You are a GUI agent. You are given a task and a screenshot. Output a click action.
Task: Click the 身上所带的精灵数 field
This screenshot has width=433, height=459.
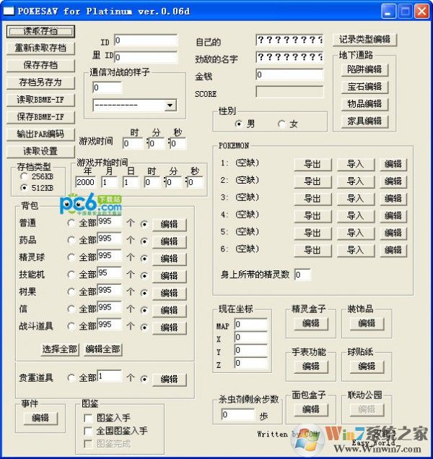pyautogui.click(x=302, y=275)
